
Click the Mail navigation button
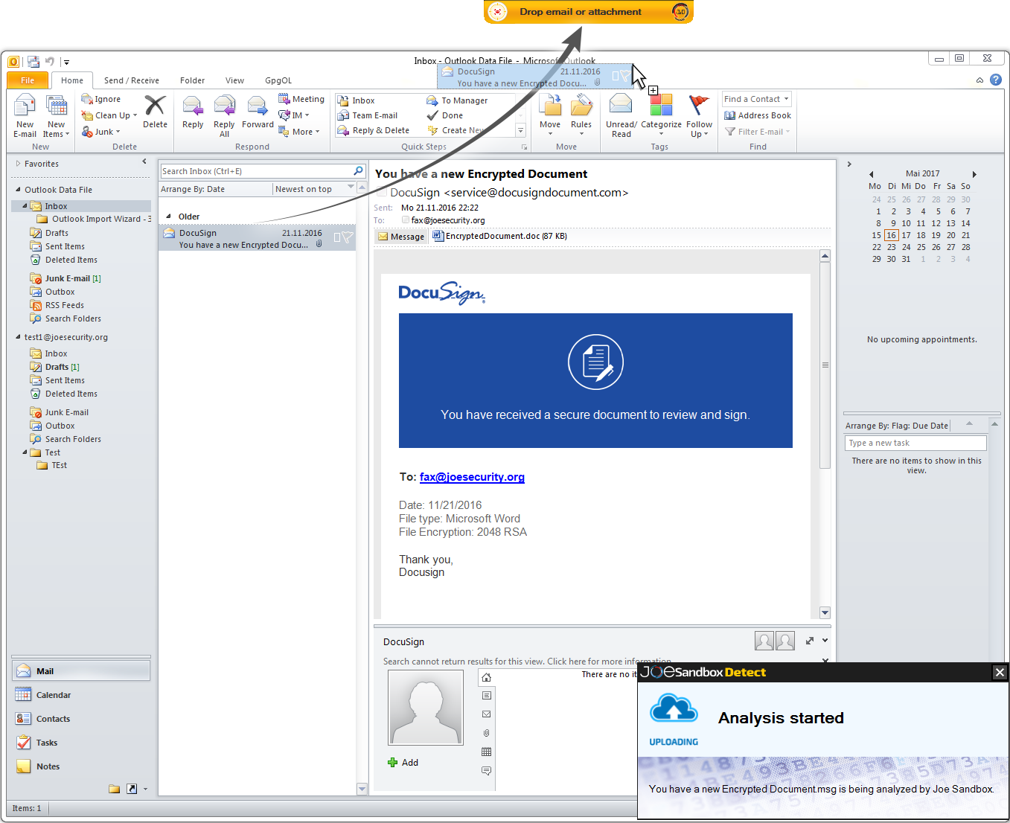tap(81, 671)
